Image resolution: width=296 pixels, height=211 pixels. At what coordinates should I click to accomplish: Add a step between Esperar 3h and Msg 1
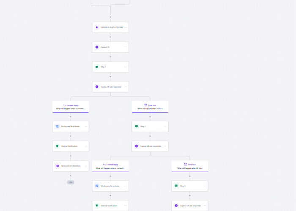pos(110,57)
